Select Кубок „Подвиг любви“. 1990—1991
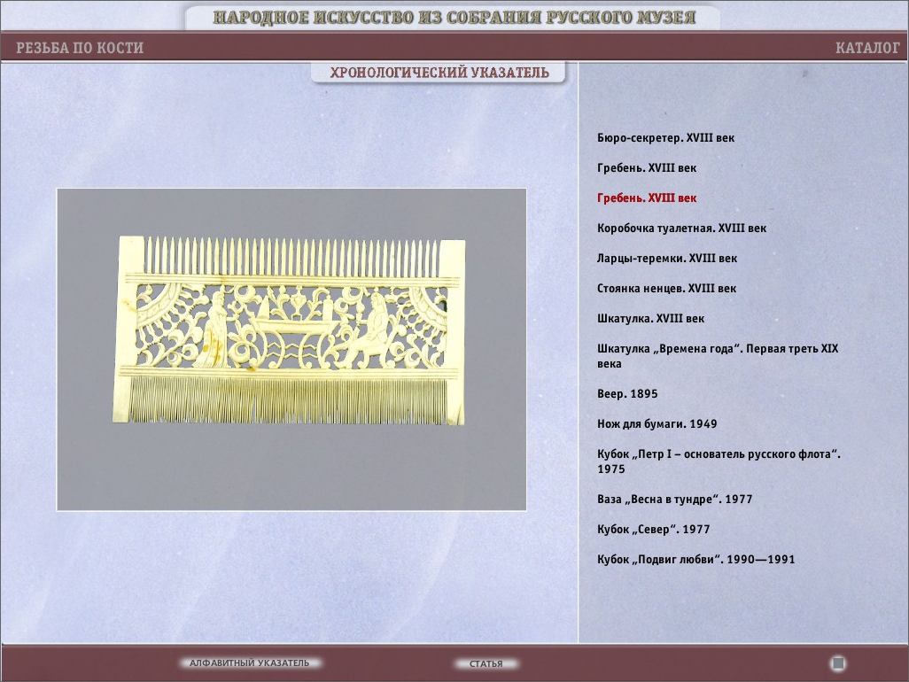This screenshot has height=682, width=909. (x=695, y=560)
